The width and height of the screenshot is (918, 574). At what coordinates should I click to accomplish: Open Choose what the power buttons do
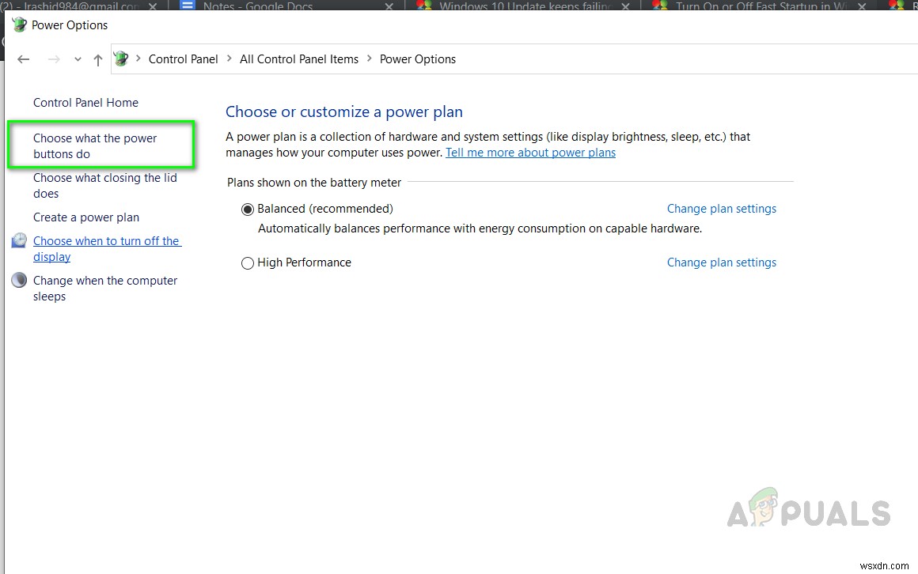pos(95,145)
